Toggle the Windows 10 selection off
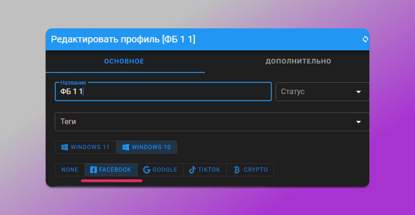415x215 pixels. (147, 147)
